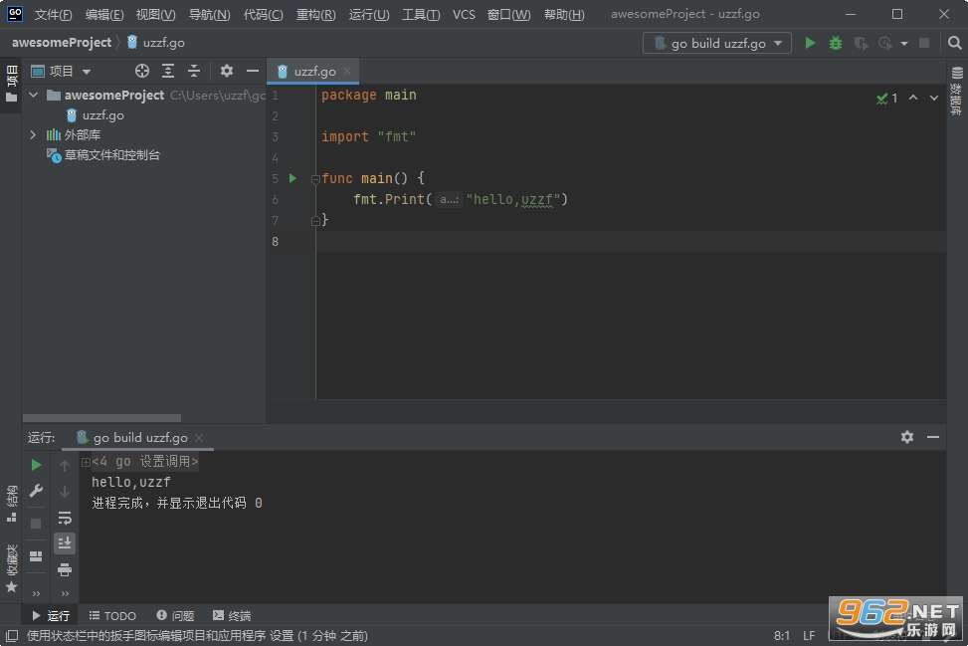Open the Refactor menu
Viewport: 968px width, 646px height.
[315, 14]
